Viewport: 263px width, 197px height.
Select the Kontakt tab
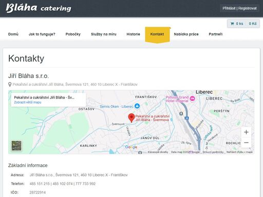click(x=157, y=34)
